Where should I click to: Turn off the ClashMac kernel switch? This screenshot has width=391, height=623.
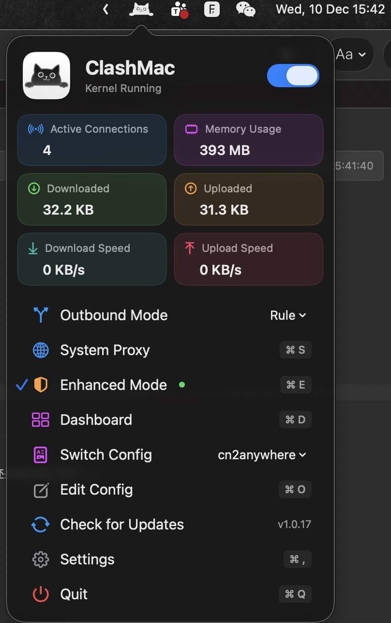click(293, 76)
